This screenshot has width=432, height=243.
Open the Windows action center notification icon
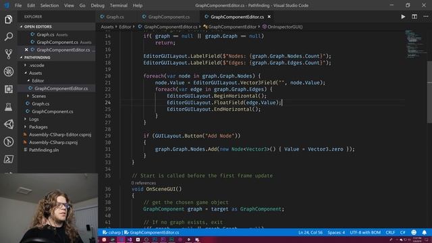pyautogui.click(x=427, y=240)
